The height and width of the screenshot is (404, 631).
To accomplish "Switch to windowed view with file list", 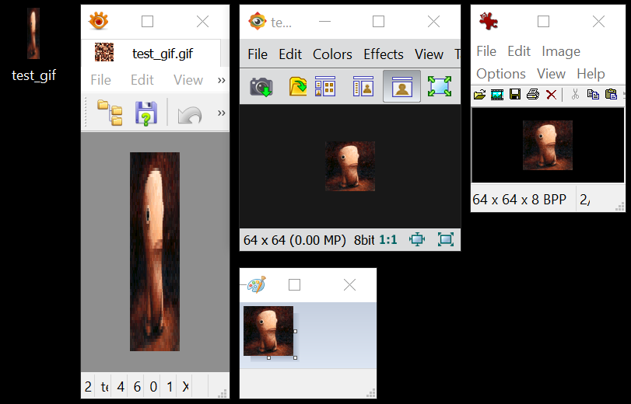I will (363, 86).
